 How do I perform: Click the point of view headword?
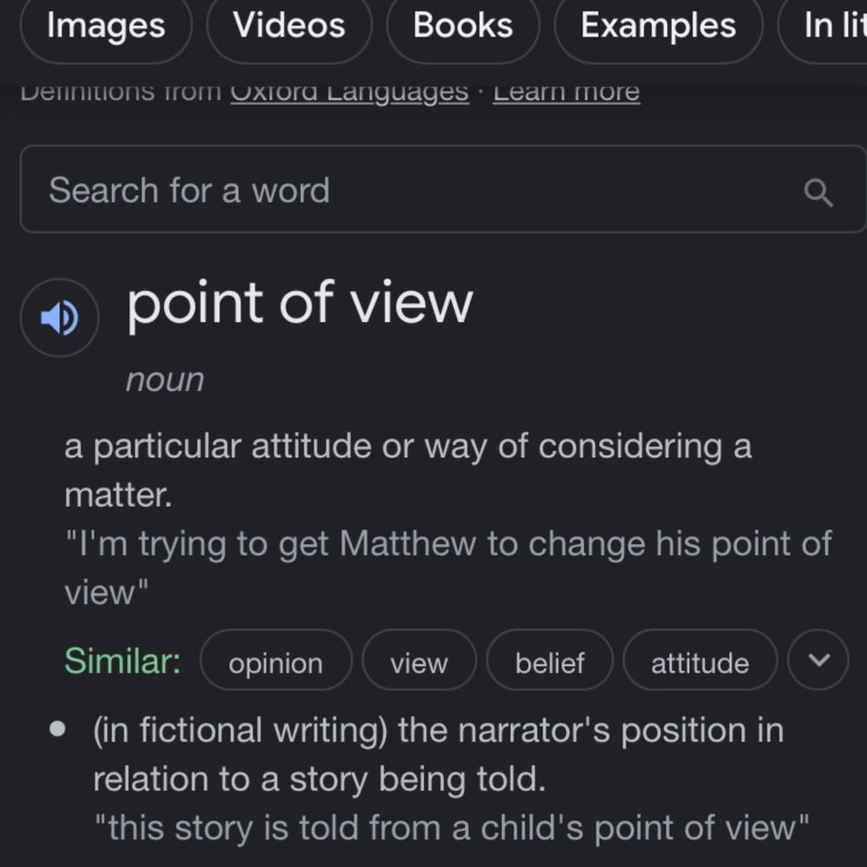coord(300,303)
